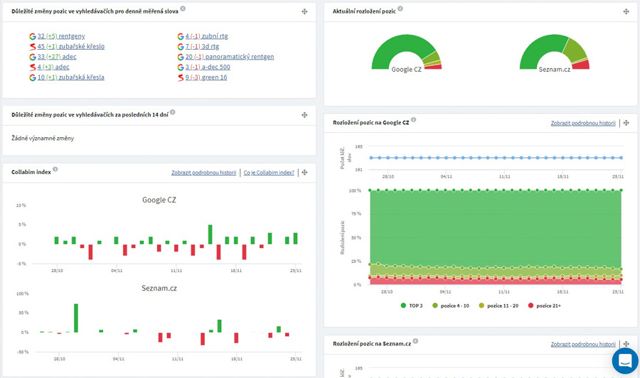640x378 pixels.
Task: Click info icon next to Collabim index title
Action: pos(55,170)
